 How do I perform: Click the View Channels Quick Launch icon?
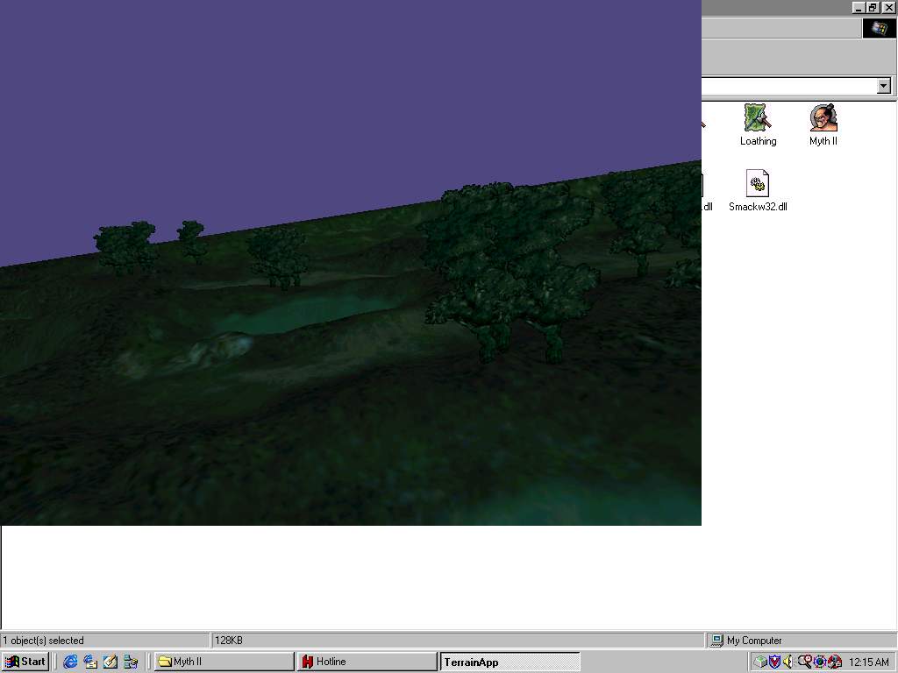(x=131, y=662)
